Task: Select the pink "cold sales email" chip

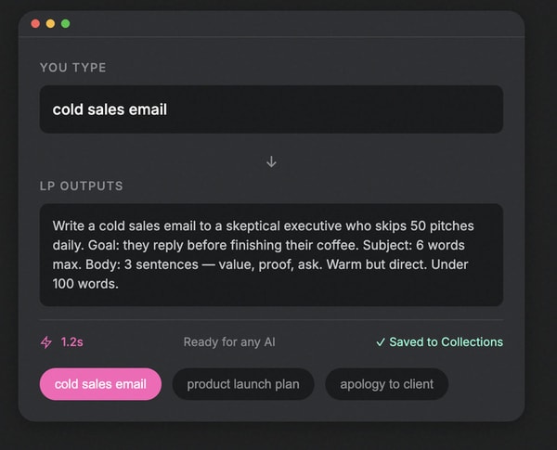Action: 100,384
